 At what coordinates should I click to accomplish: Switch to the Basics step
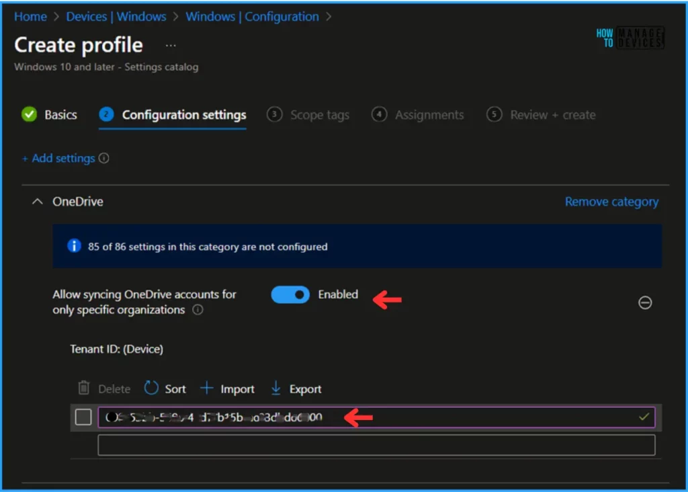tap(49, 114)
